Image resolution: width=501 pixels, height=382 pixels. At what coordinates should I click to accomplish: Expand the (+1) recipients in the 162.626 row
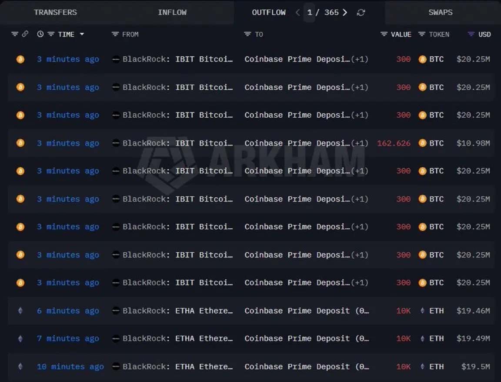[x=360, y=143]
